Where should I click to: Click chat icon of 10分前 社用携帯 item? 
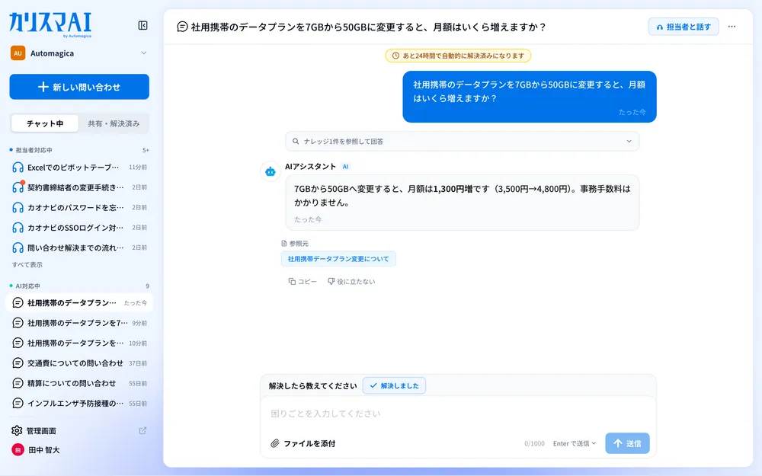[18, 343]
